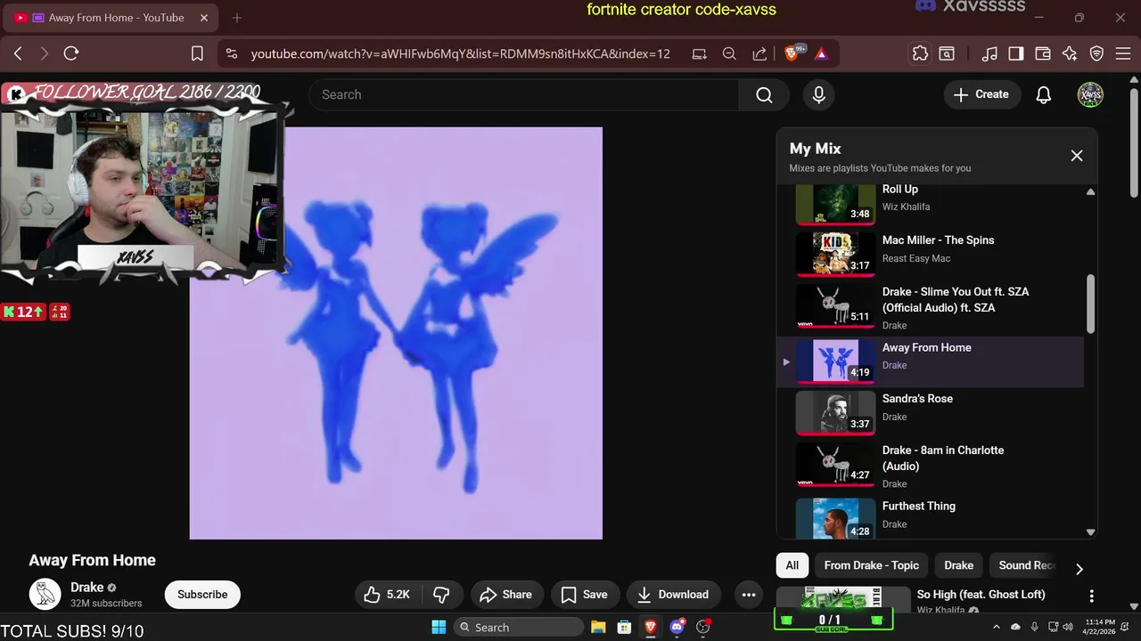The height and width of the screenshot is (641, 1141).
Task: Play Sandra's Rose from the mix
Action: coord(931,412)
